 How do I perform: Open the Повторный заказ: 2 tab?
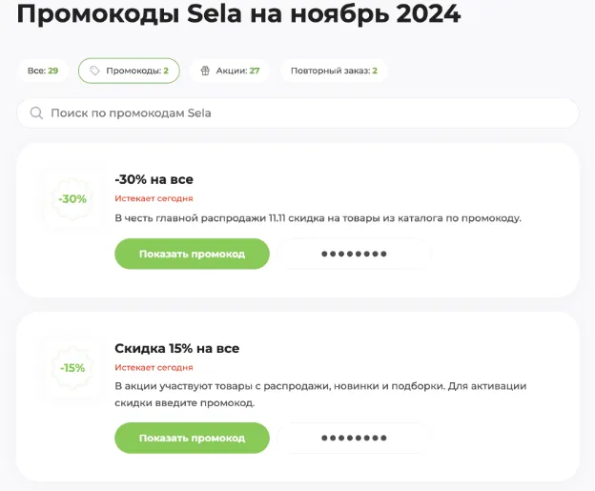pos(334,71)
